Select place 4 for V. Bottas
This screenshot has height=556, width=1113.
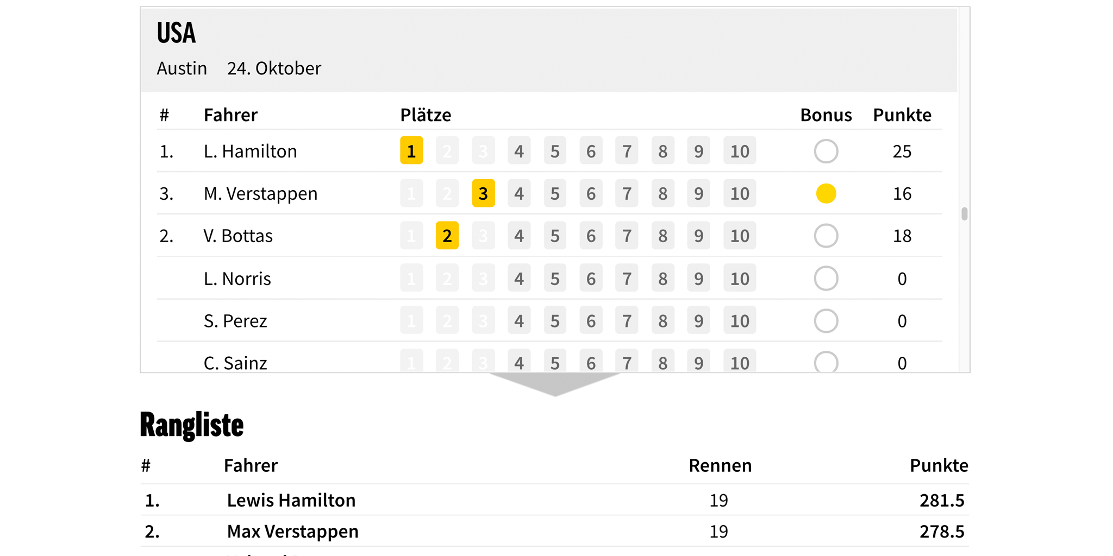(519, 236)
